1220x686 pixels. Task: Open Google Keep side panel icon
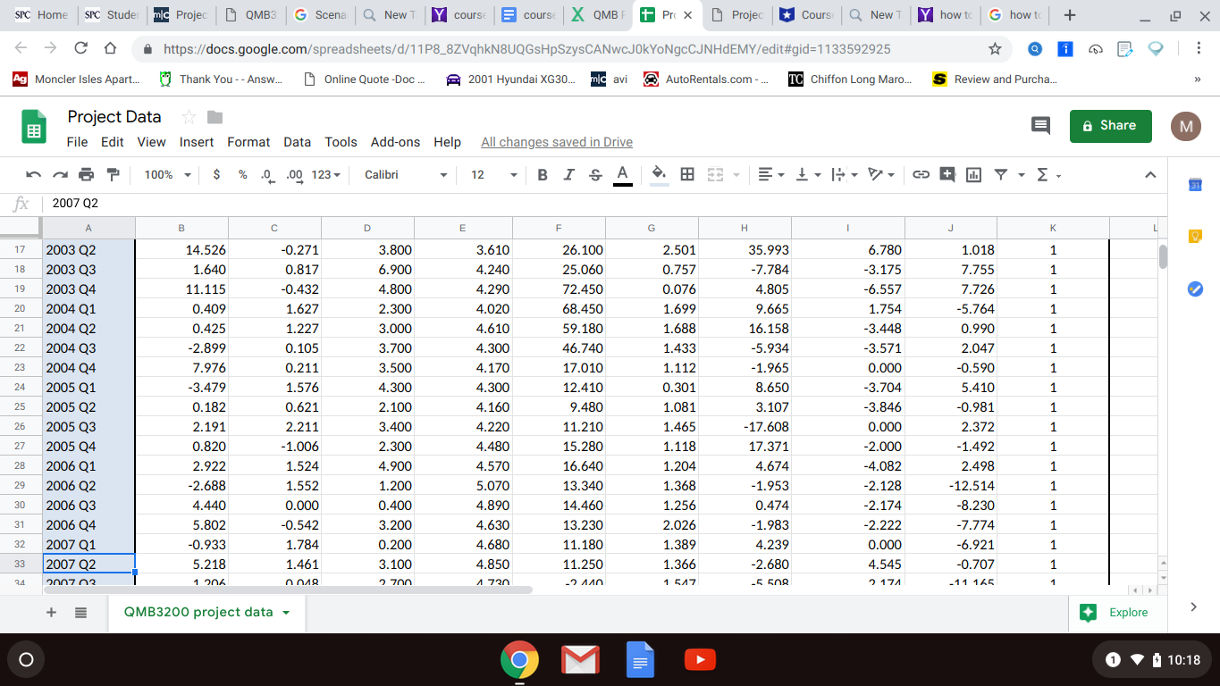click(x=1197, y=237)
